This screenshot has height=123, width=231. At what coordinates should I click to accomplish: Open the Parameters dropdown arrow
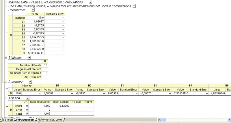[33, 10]
